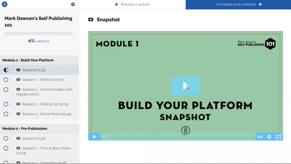291x164 pixels.
Task: Open Session 1 - Front & Back Matter lecture
Action: pos(44,151)
